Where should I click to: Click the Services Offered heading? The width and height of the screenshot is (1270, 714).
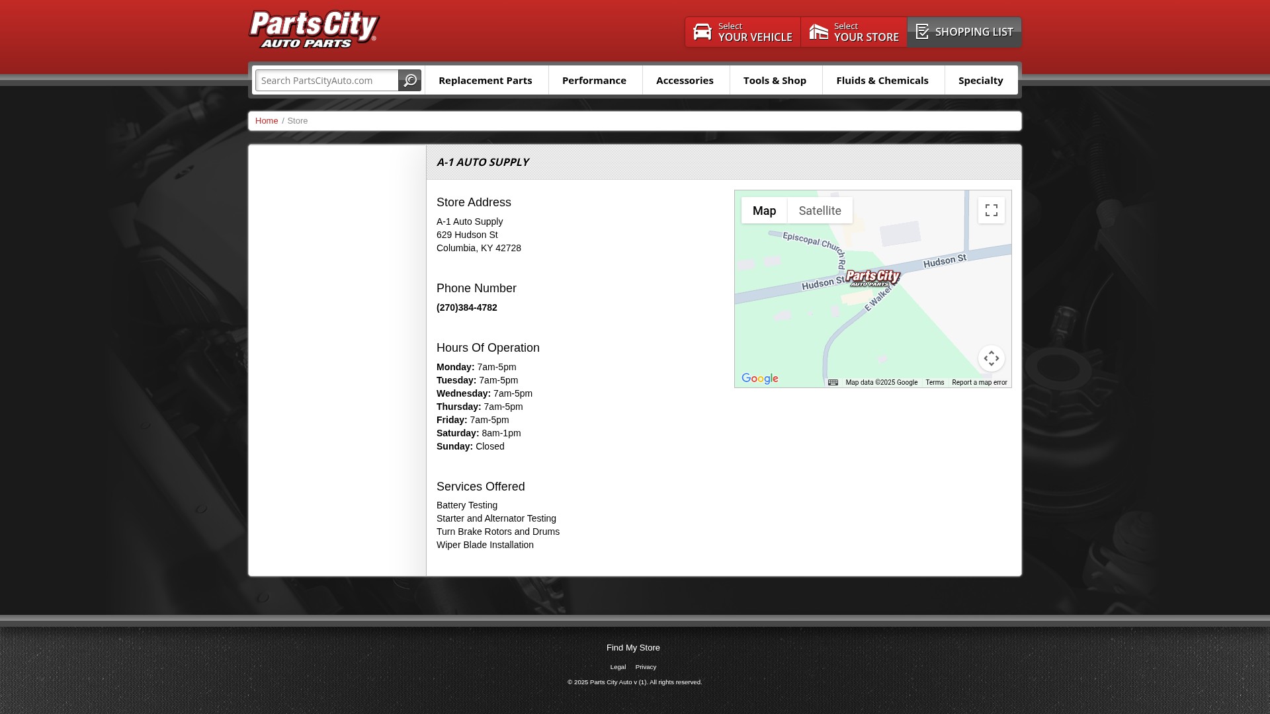[x=481, y=487]
